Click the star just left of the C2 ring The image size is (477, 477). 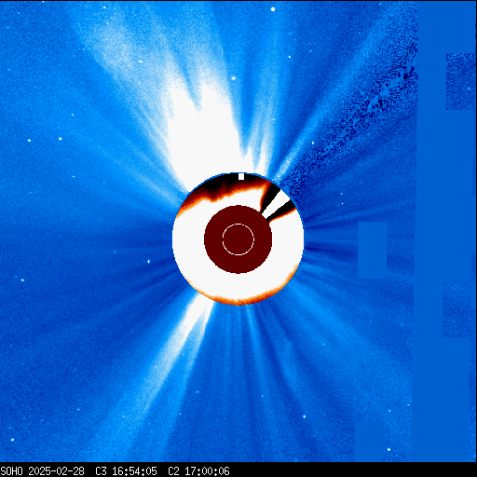tap(148, 261)
